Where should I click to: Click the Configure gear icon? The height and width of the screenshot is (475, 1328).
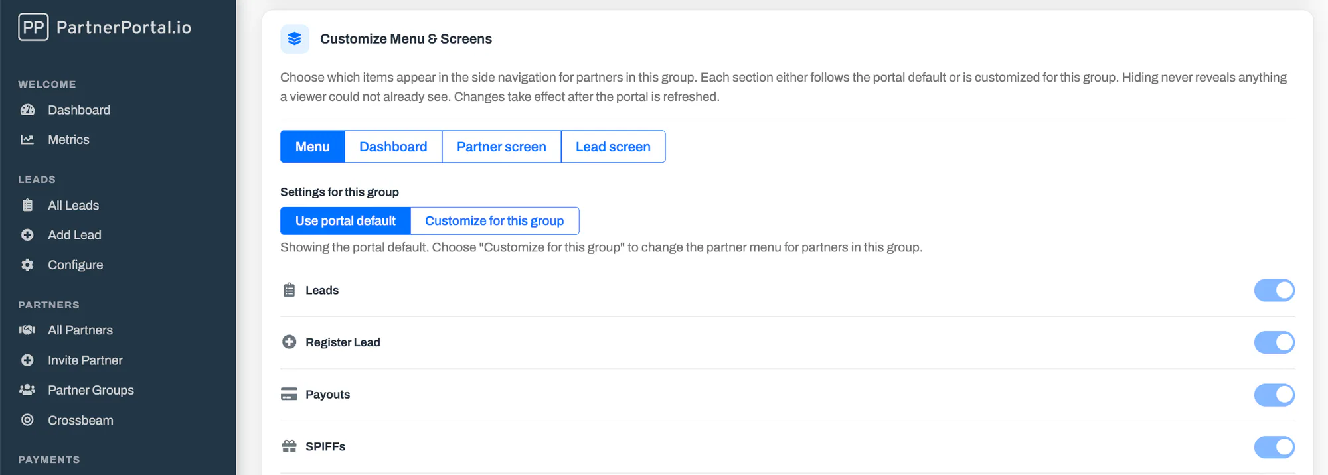(27, 265)
